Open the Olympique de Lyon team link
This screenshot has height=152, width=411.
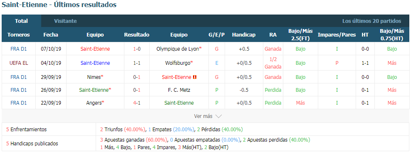(x=179, y=49)
